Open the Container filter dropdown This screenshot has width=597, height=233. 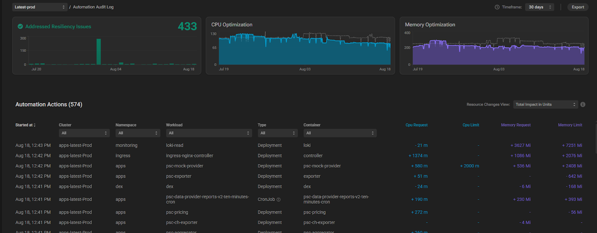pos(340,133)
